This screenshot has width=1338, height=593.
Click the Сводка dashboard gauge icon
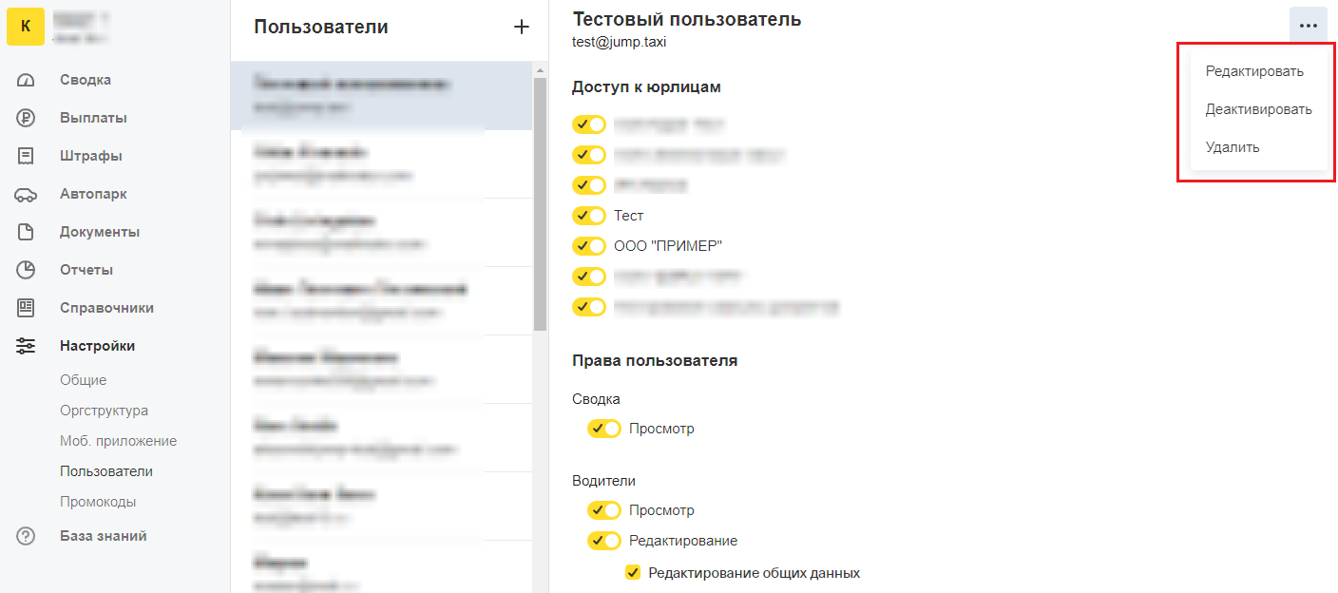point(26,80)
